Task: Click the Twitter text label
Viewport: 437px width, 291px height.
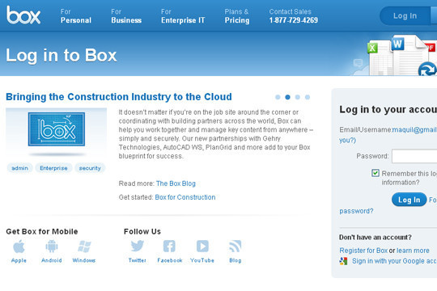Action: [x=138, y=260]
